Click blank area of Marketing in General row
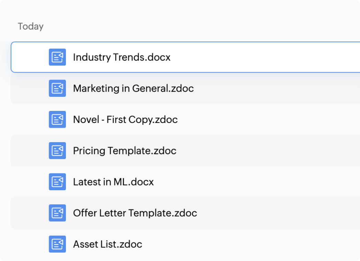This screenshot has height=261, width=360. click(x=275, y=88)
